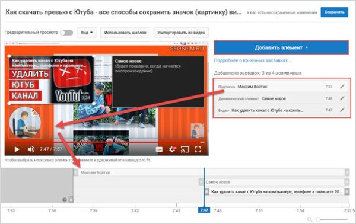The width and height of the screenshot is (356, 224).
Task: Click the cast to device icon
Action: click(x=185, y=149)
